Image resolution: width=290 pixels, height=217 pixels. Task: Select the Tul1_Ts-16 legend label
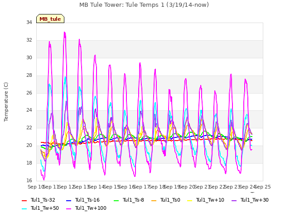[x=87, y=200]
